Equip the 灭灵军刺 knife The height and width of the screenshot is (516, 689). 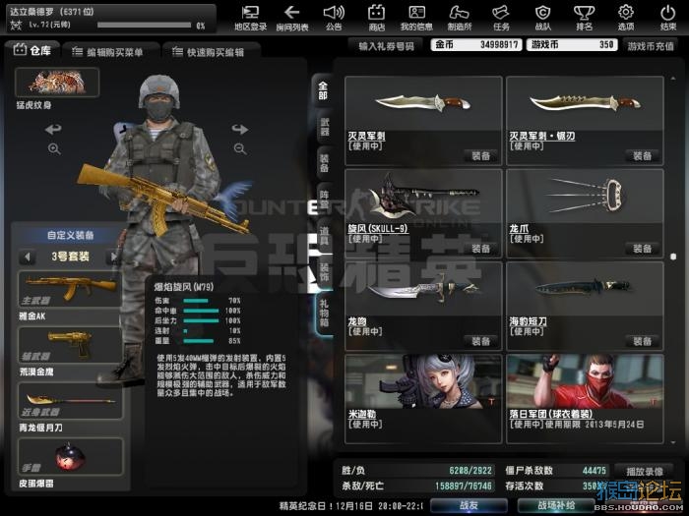pos(480,155)
